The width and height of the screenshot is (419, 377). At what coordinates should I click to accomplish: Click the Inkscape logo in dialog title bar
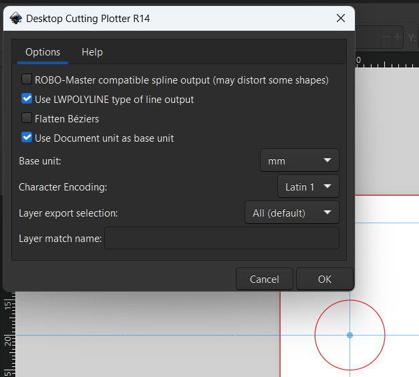16,18
